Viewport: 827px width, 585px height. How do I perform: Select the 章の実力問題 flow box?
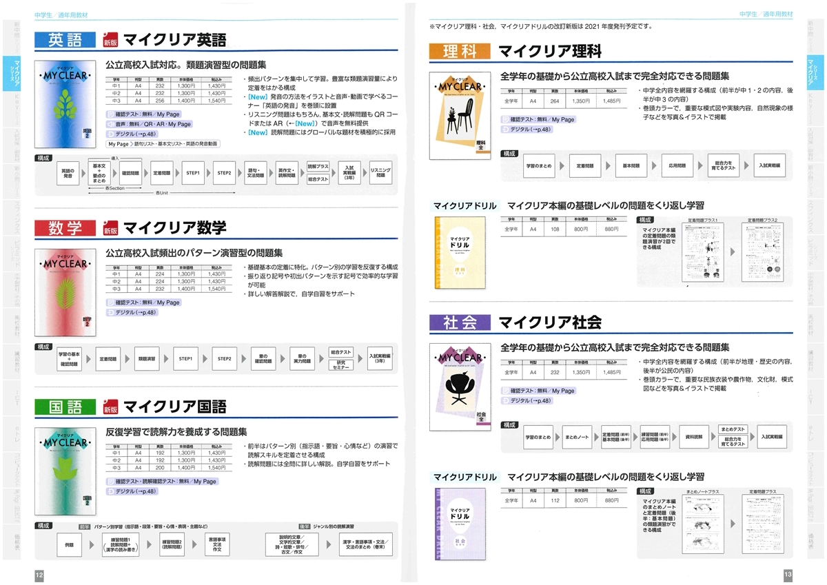coord(302,359)
